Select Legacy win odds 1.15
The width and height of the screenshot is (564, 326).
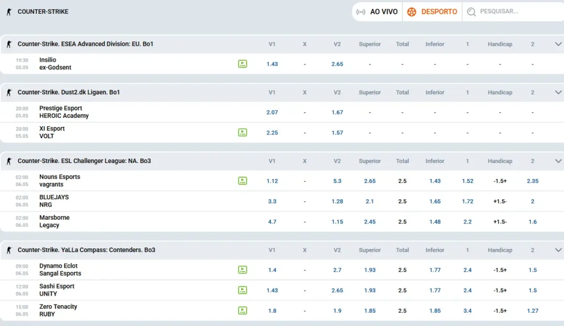pos(337,222)
